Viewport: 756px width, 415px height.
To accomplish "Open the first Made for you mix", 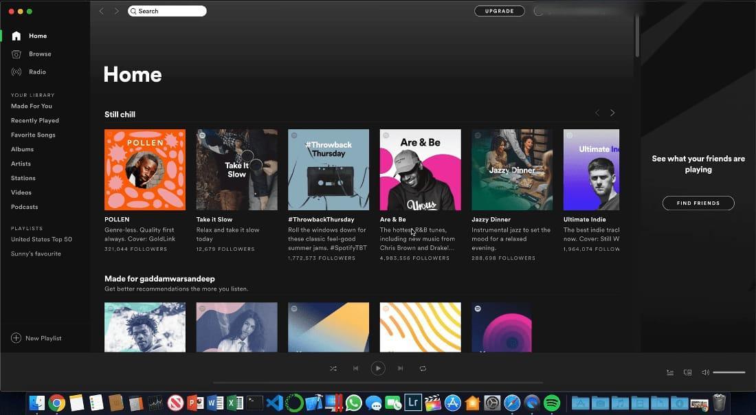I will pyautogui.click(x=145, y=327).
